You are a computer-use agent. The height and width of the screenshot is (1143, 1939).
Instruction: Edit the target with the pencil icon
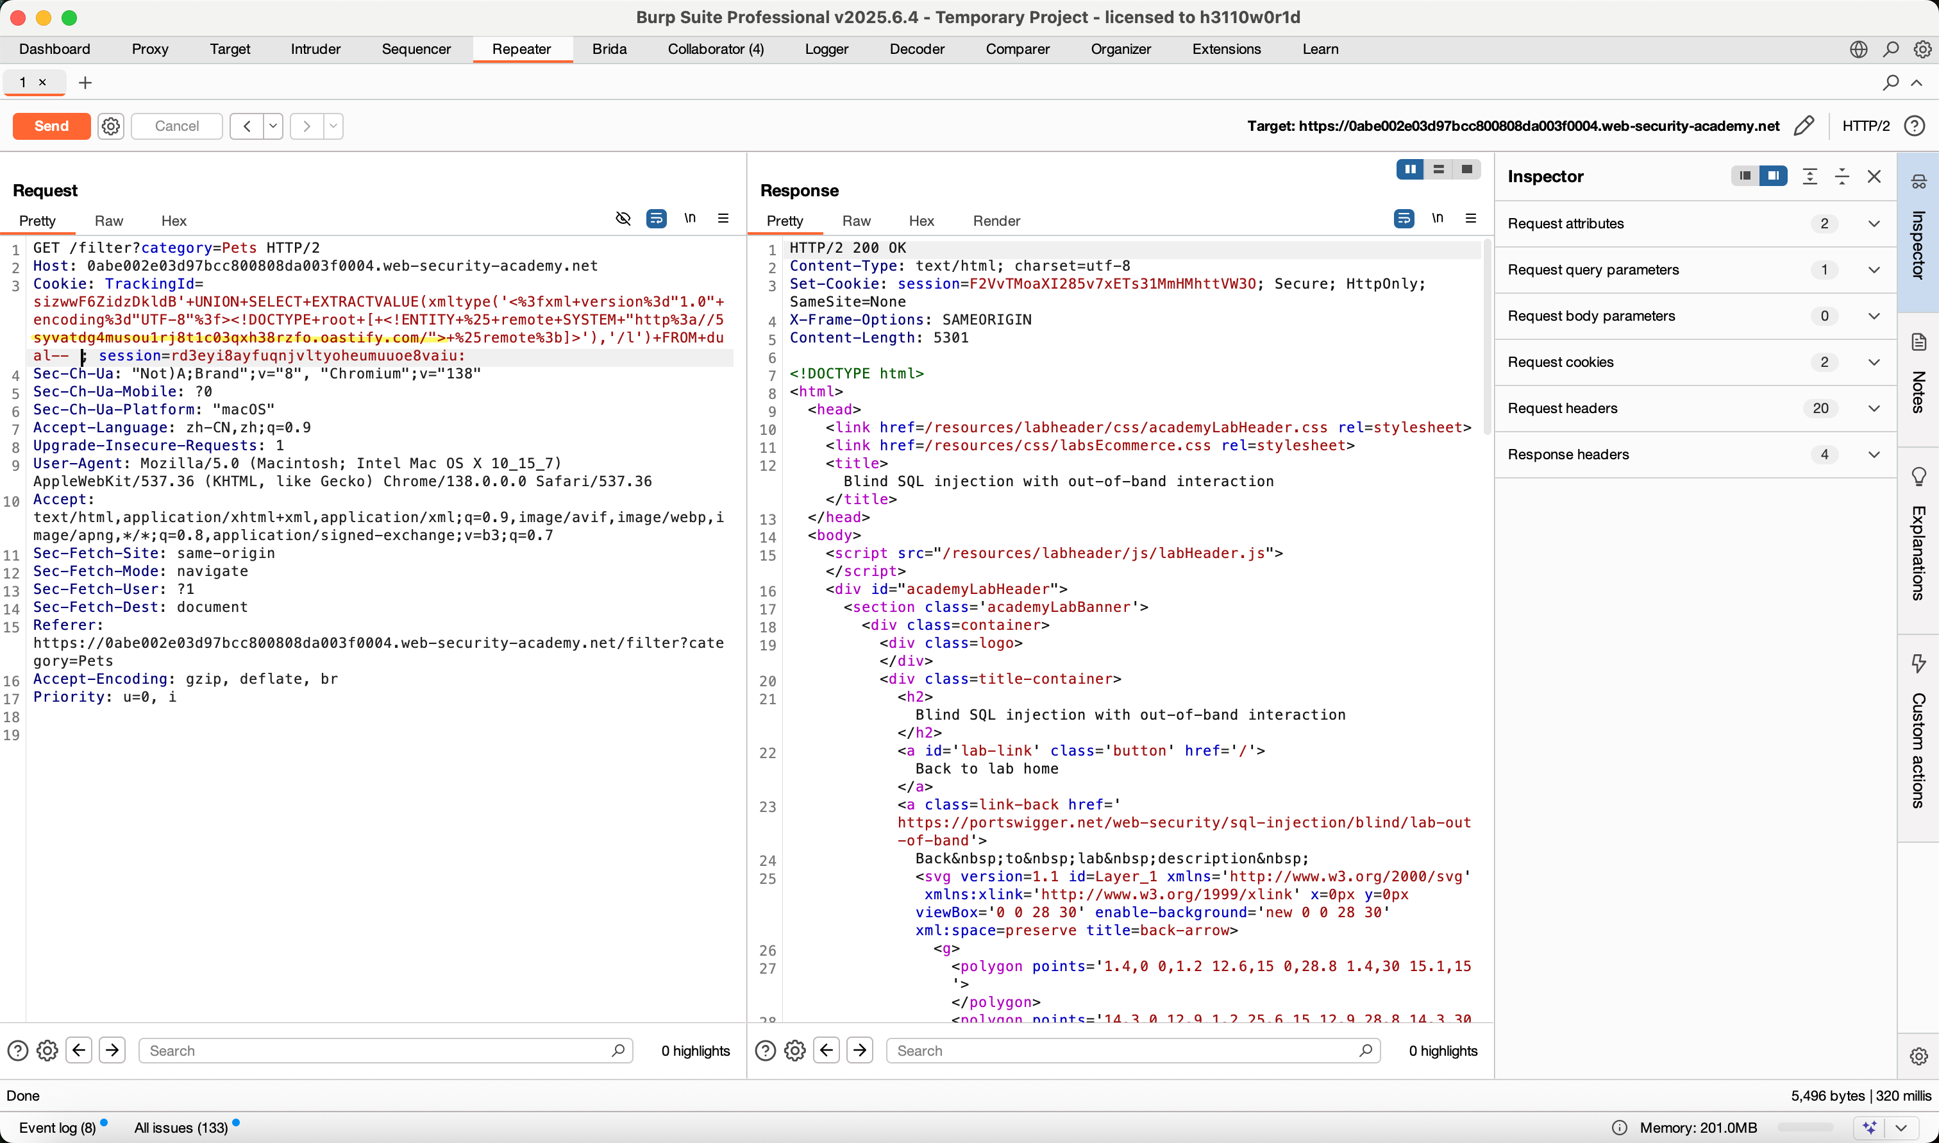click(1804, 126)
